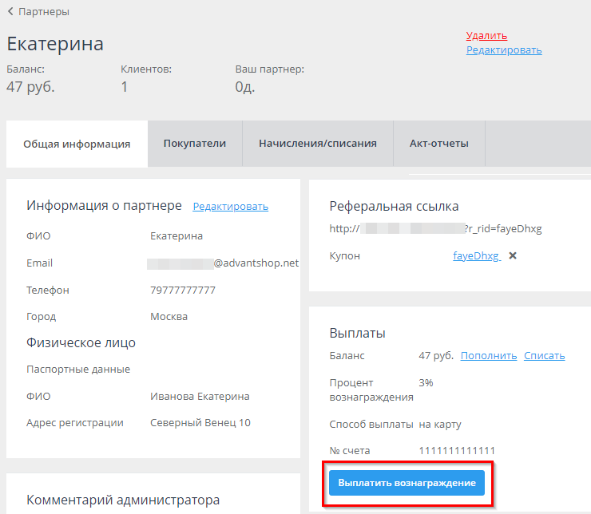The width and height of the screenshot is (591, 514).
Task: Open the fayeDhxg coupon link
Action: pos(476,256)
